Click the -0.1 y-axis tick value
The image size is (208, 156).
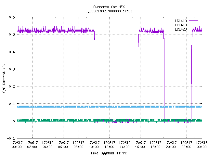tap(11, 138)
